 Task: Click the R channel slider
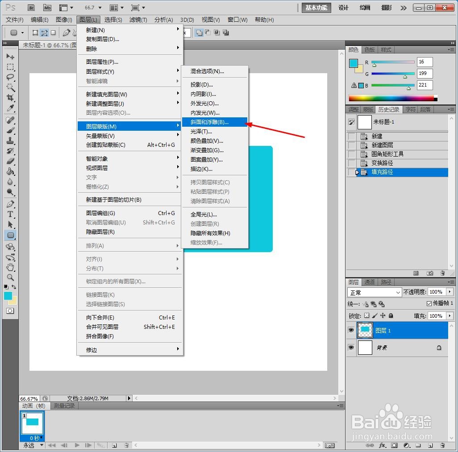click(392, 62)
